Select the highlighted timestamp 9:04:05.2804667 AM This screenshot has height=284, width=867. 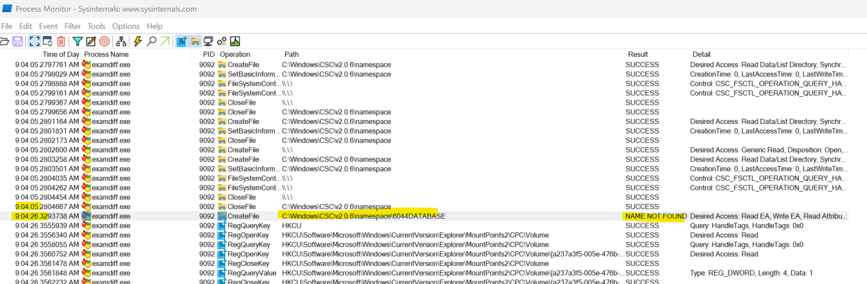(x=47, y=207)
